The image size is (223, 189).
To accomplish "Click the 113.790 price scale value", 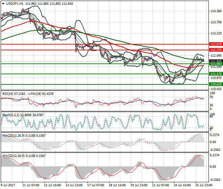I will coord(216,22).
